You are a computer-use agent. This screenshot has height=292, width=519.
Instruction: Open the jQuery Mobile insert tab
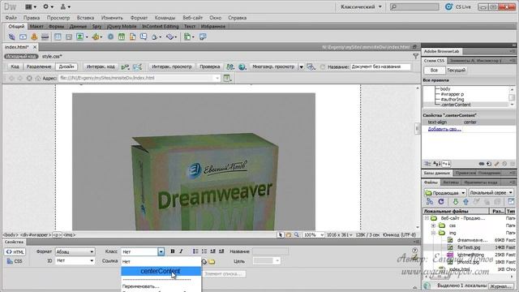[x=122, y=26]
